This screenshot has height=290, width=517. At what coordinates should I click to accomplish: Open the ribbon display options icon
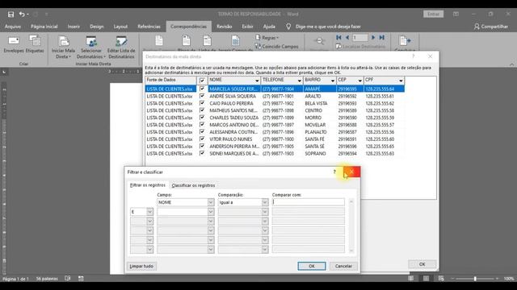[456, 14]
